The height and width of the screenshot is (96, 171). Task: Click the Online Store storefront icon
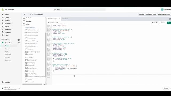(3, 43)
